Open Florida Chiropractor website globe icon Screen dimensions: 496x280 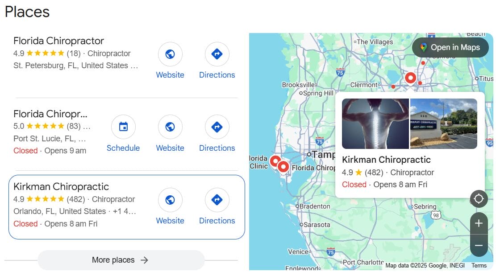pyautogui.click(x=170, y=54)
